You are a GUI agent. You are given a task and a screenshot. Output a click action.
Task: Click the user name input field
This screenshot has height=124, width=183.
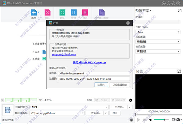[94, 74]
